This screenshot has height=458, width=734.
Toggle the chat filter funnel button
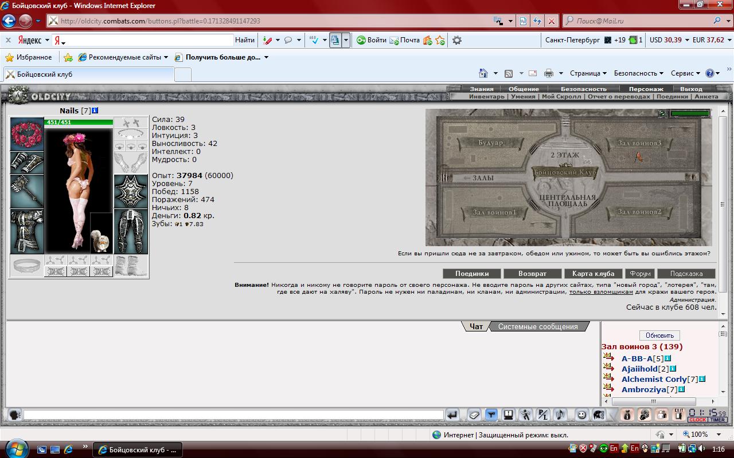[491, 415]
